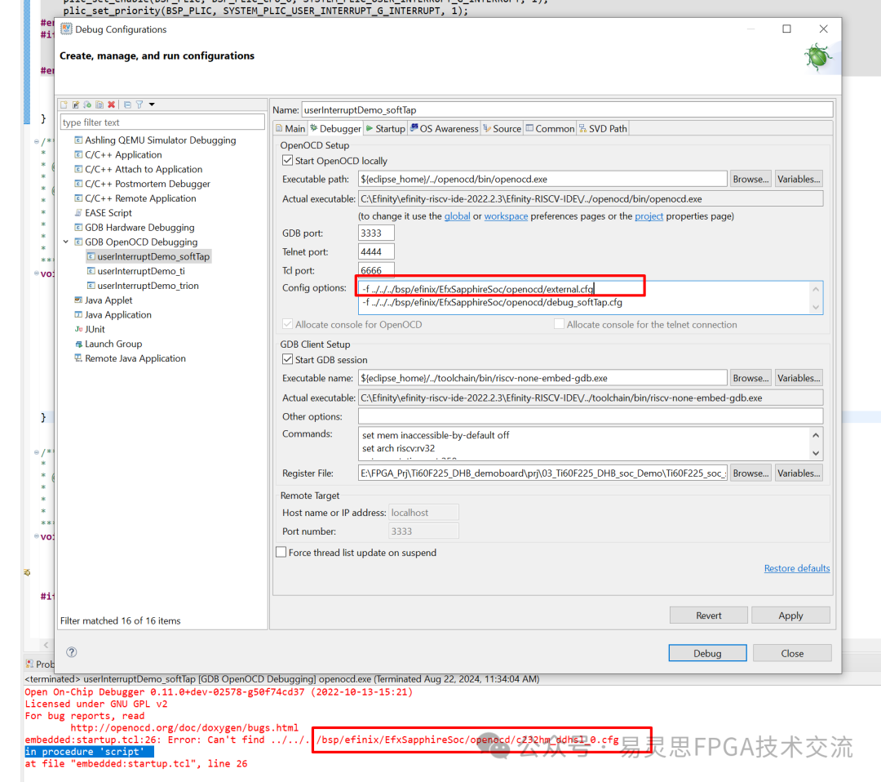Select Remote Java Application item
Viewport: 881px width, 782px height.
(x=135, y=359)
